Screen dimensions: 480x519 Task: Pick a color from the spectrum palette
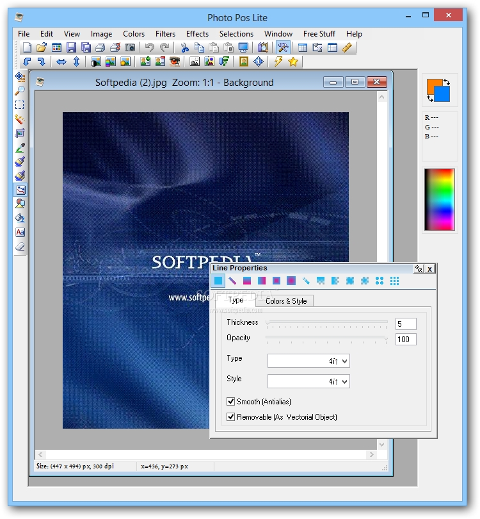pyautogui.click(x=439, y=199)
